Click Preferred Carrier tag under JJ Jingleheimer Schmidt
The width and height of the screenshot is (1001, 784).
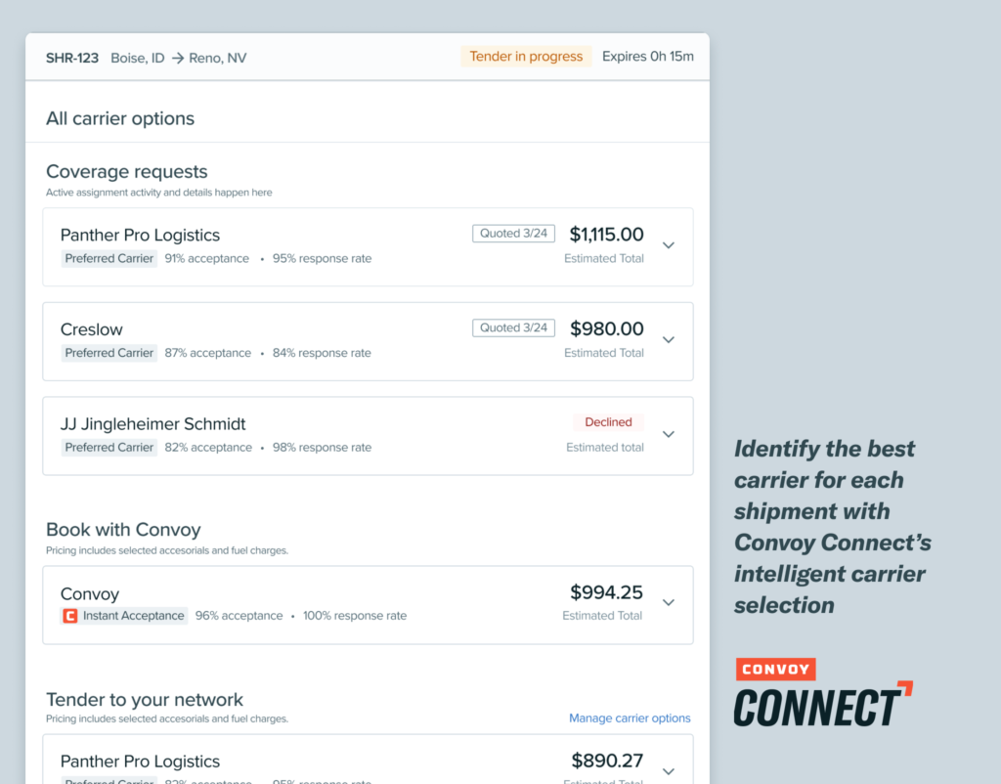tap(109, 448)
